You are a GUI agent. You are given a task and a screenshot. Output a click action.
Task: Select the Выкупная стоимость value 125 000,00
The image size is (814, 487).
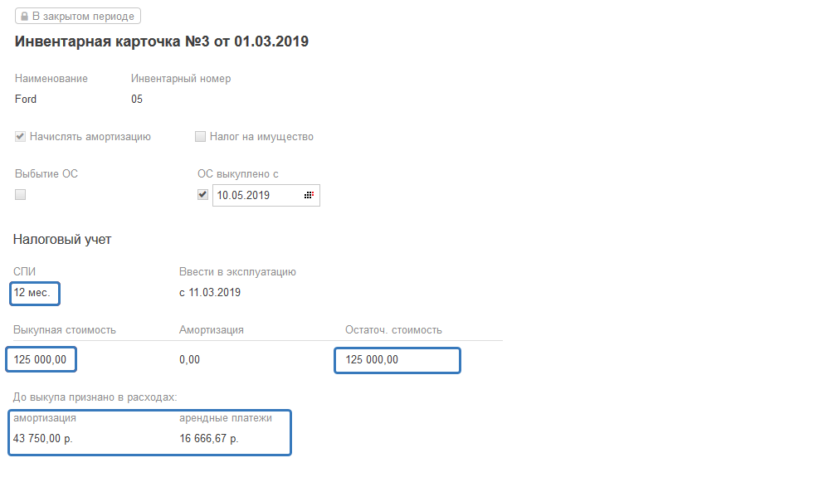pyautogui.click(x=41, y=359)
